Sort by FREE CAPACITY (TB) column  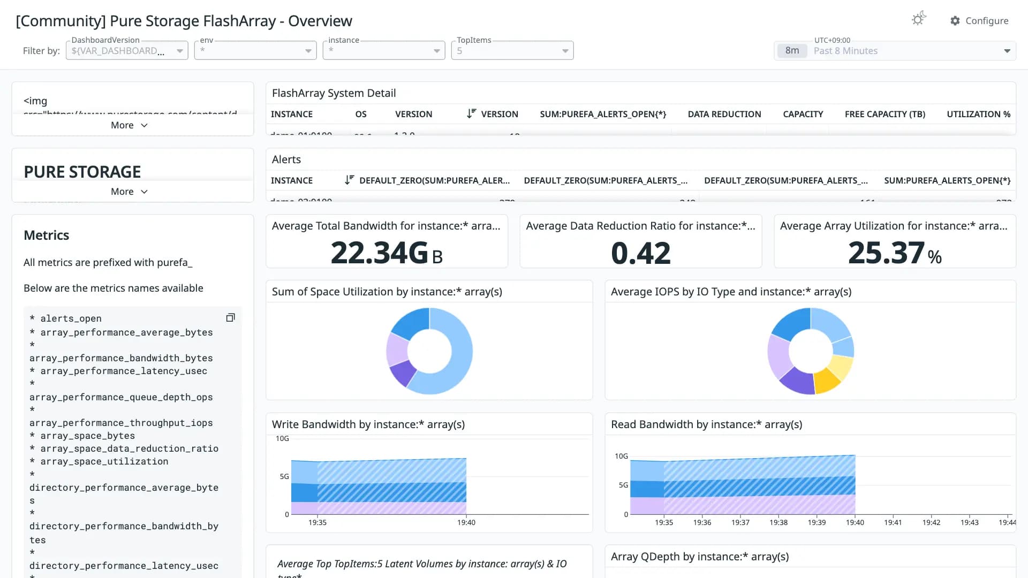tap(885, 114)
